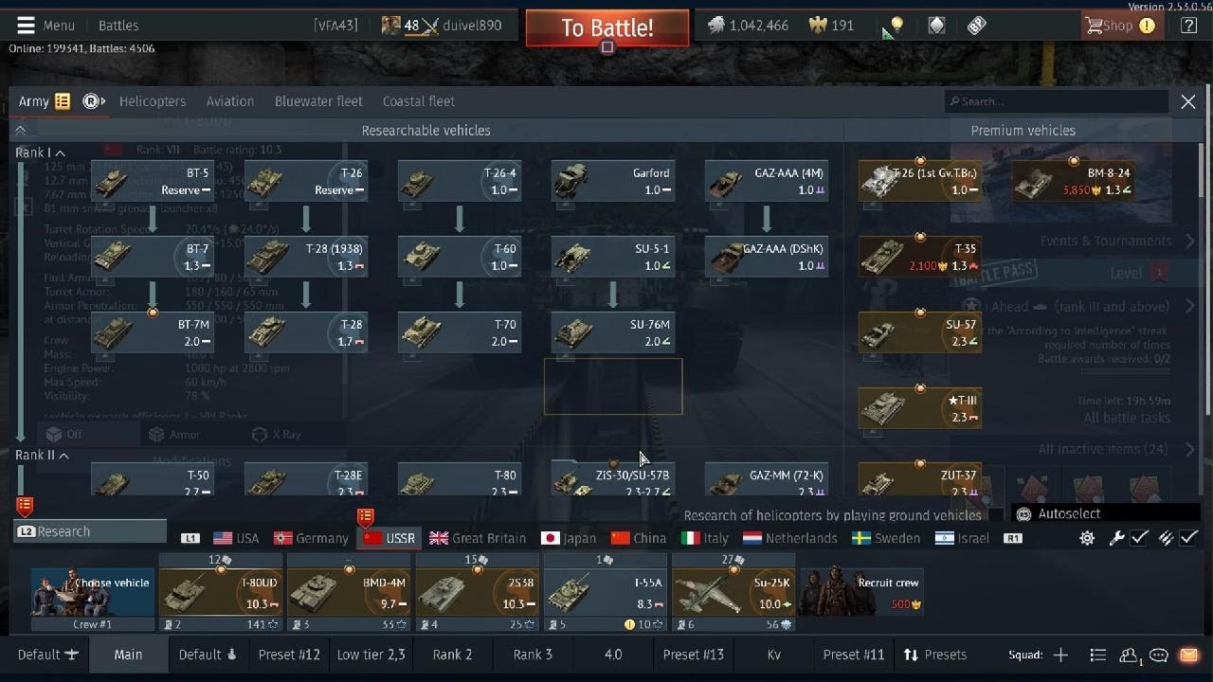Click the research tree vertical scrollbar

[x=1204, y=279]
